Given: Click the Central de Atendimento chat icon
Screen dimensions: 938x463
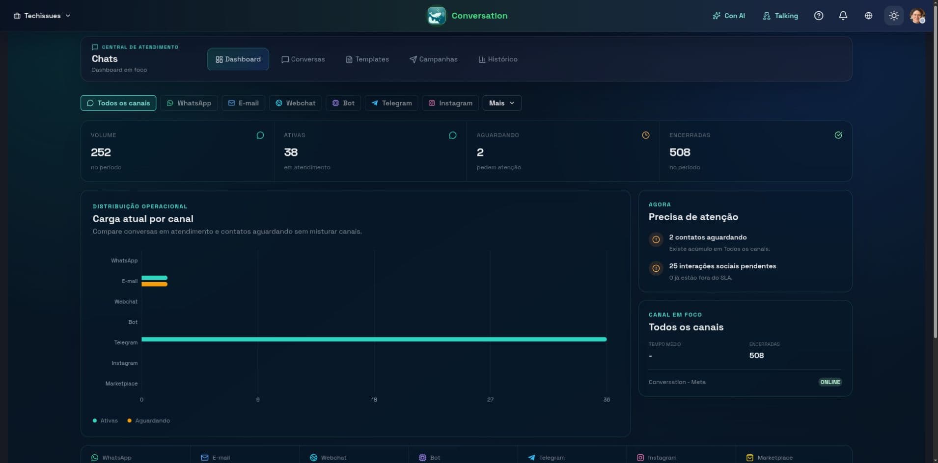Looking at the screenshot, I should pos(95,47).
